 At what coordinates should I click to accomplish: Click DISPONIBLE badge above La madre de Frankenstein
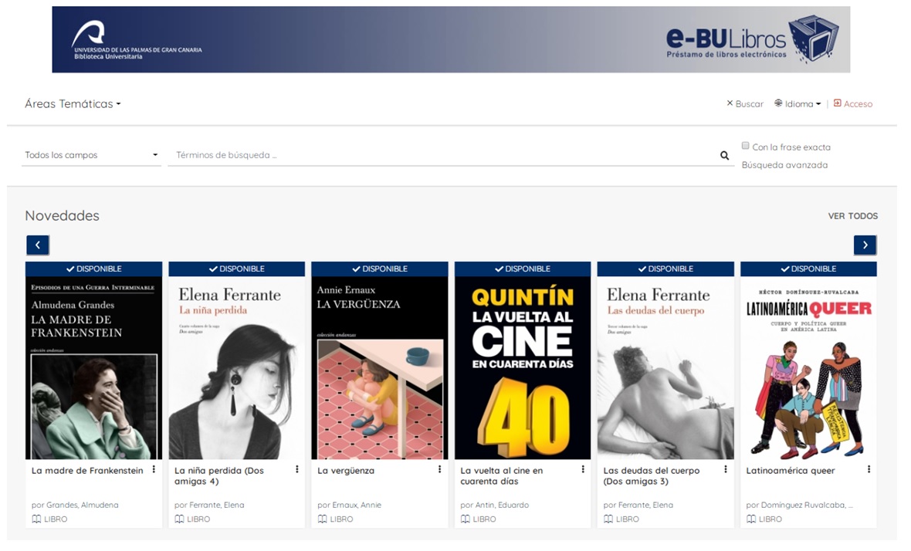point(93,269)
